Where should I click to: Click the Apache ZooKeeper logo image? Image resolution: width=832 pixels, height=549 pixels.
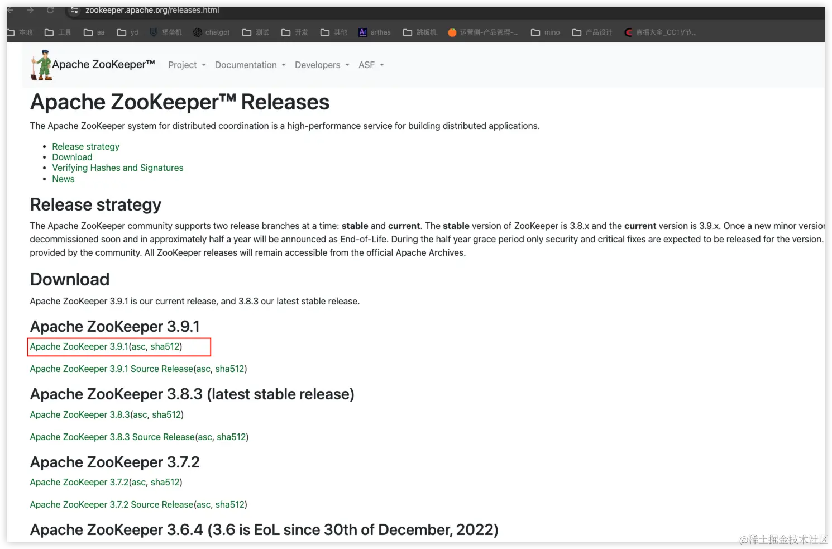click(41, 65)
